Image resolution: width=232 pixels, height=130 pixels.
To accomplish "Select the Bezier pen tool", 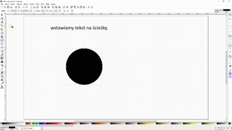I will 2,55.
